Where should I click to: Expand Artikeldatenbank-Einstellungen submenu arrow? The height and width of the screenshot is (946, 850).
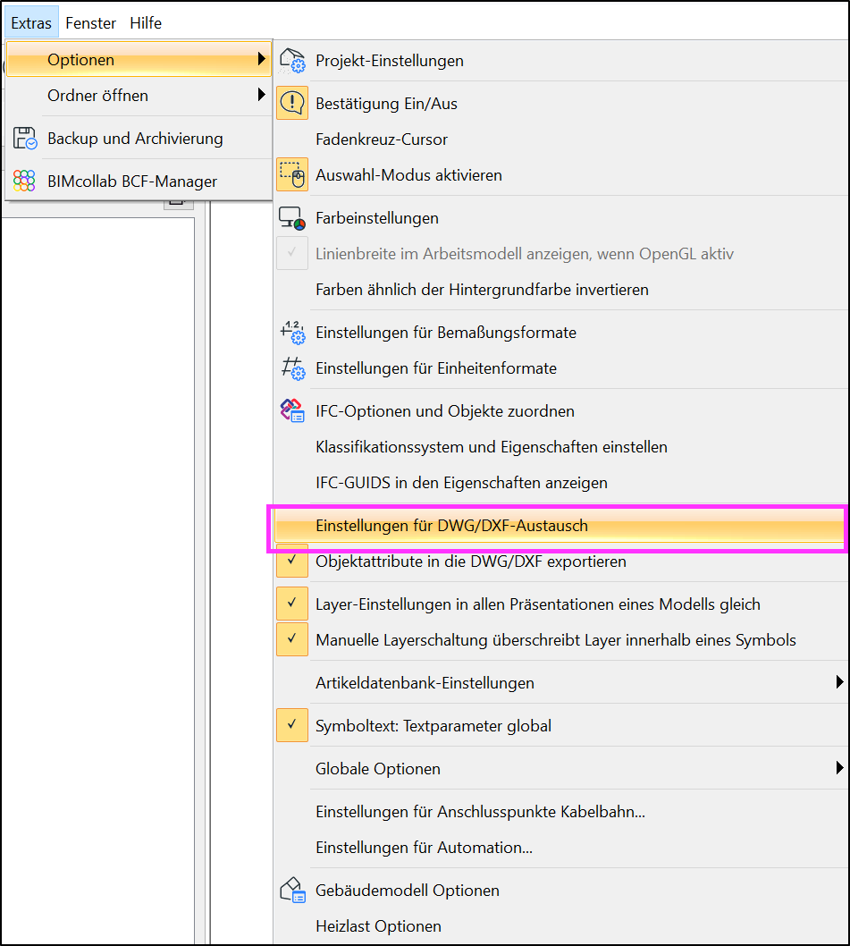(839, 682)
